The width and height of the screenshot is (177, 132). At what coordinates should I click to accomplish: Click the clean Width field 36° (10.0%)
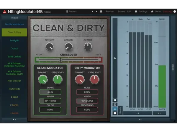point(50,101)
